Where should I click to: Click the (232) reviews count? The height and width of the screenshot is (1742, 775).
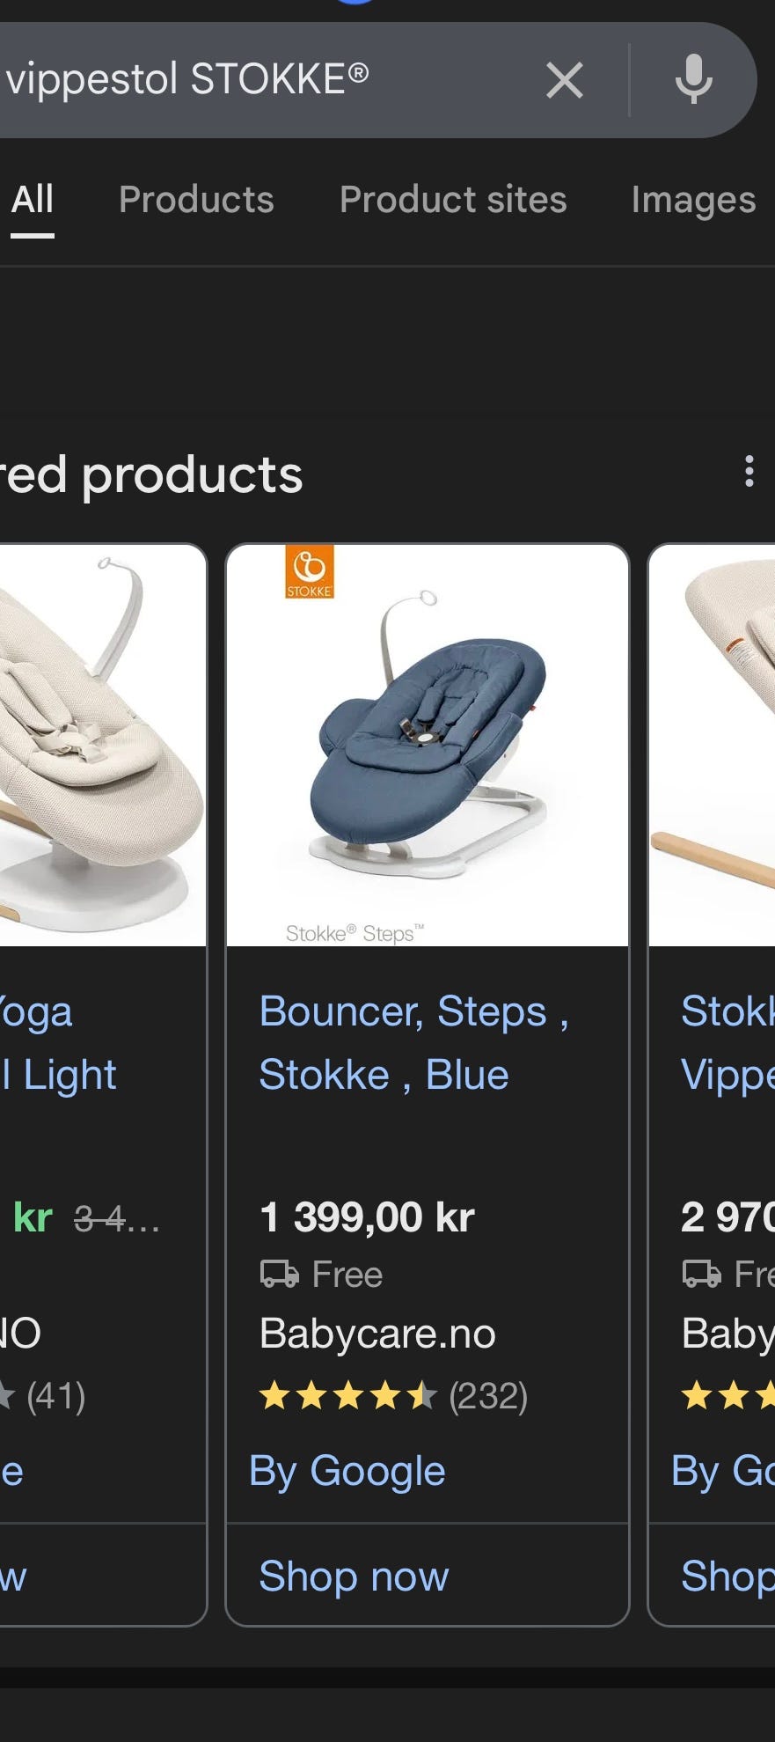[488, 1396]
